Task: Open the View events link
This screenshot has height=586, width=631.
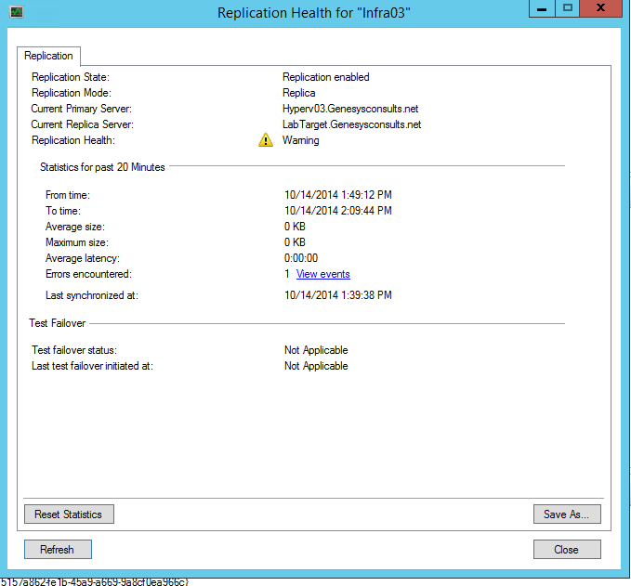Action: 322,274
